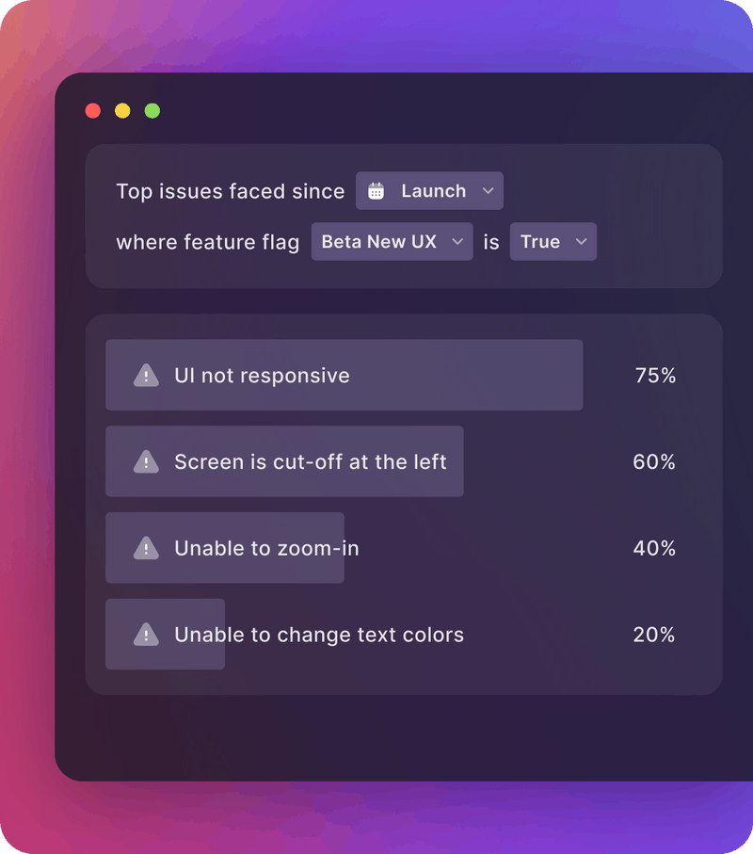Screen dimensions: 753x854
Task: Select the 'Screen is cut-off at the left' issue
Action: pos(284,461)
